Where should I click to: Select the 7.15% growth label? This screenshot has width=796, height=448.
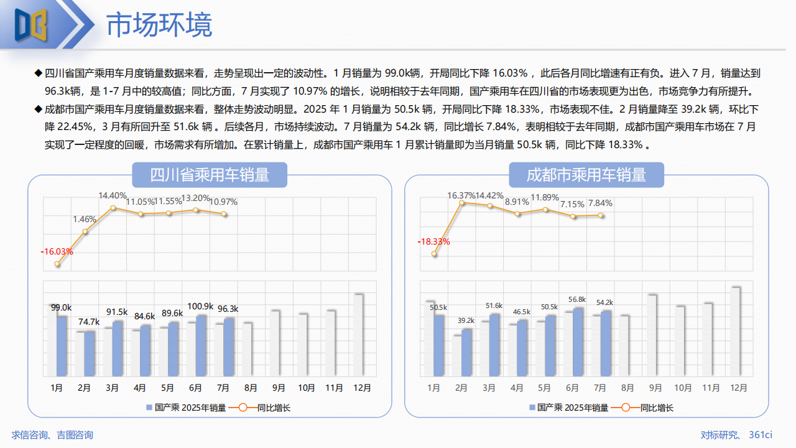pos(572,204)
